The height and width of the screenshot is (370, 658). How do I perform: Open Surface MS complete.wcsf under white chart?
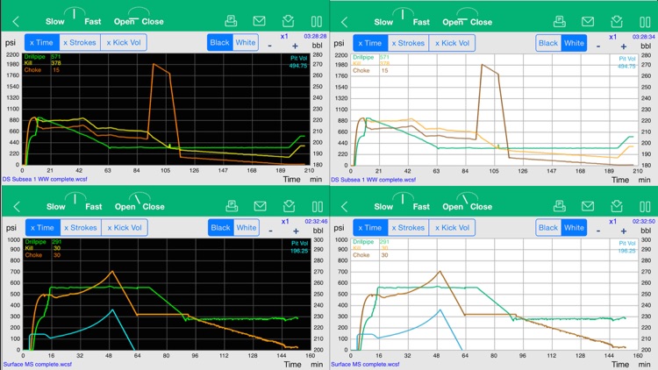coord(365,364)
